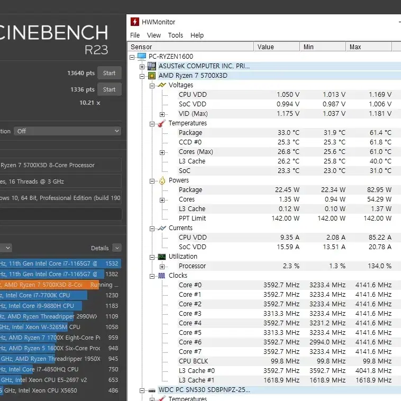Viewport: 401px width, 401px height.
Task: Click the Currents graph icon
Action: coord(162,228)
